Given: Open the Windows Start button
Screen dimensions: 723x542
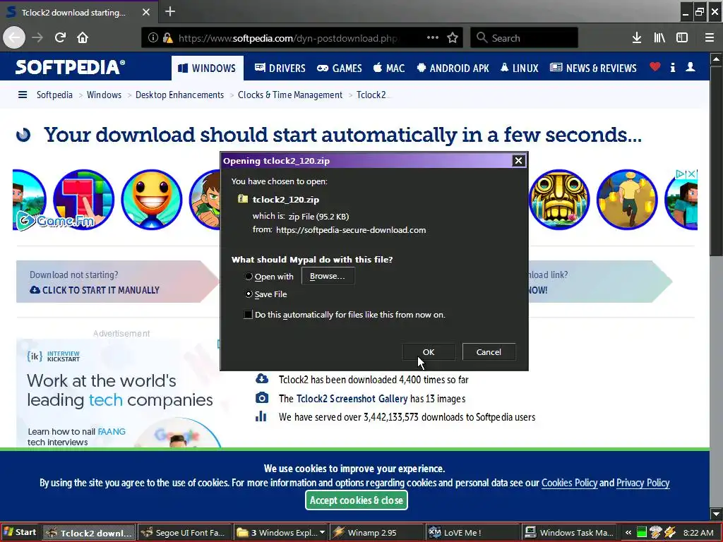Looking at the screenshot, I should click(20, 532).
